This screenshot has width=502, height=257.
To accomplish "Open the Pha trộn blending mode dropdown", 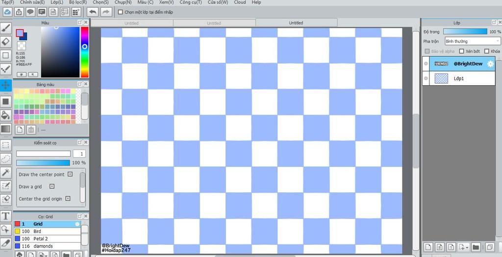I will [472, 41].
